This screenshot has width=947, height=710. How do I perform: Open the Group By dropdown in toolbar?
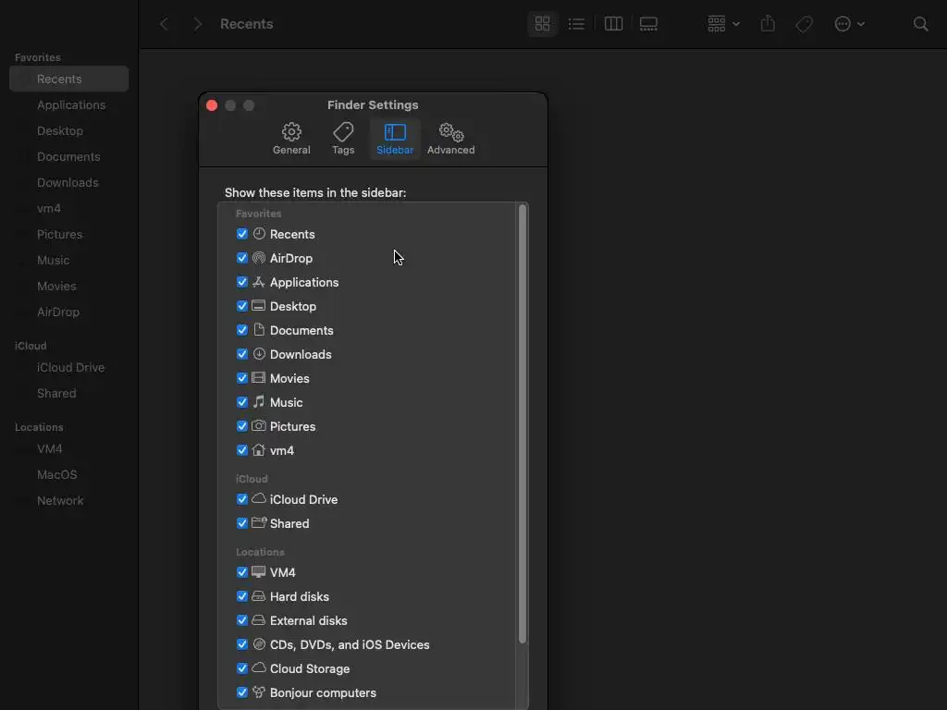tap(723, 24)
